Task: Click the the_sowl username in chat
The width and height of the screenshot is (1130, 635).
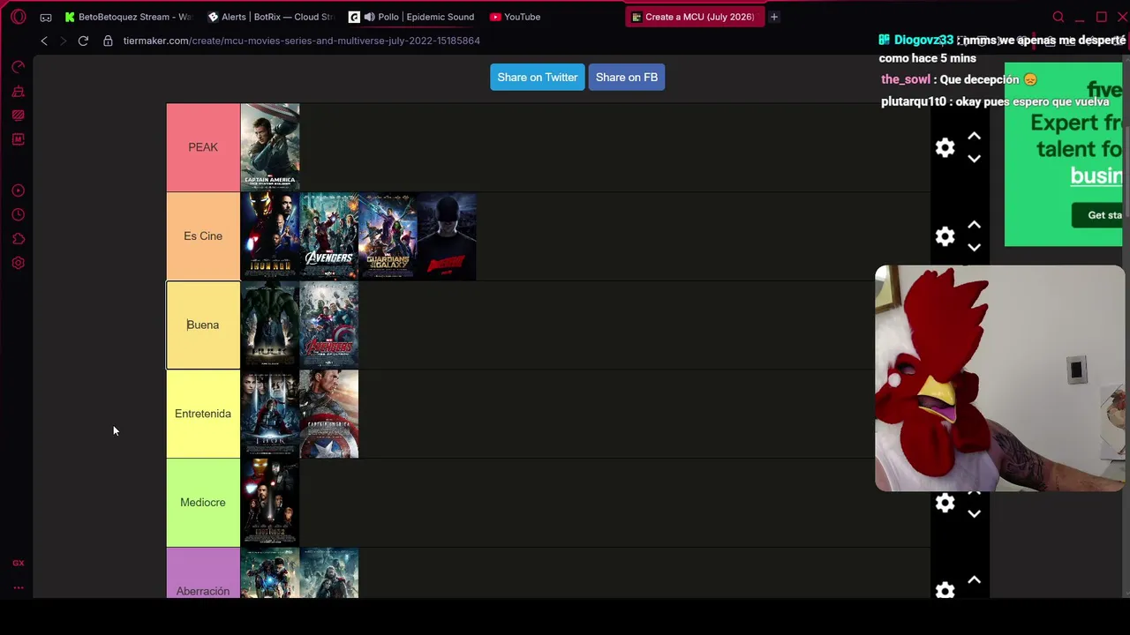Action: (x=906, y=79)
